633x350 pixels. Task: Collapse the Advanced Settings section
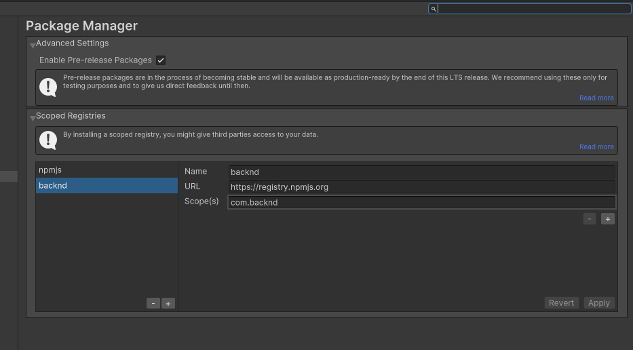pos(32,45)
